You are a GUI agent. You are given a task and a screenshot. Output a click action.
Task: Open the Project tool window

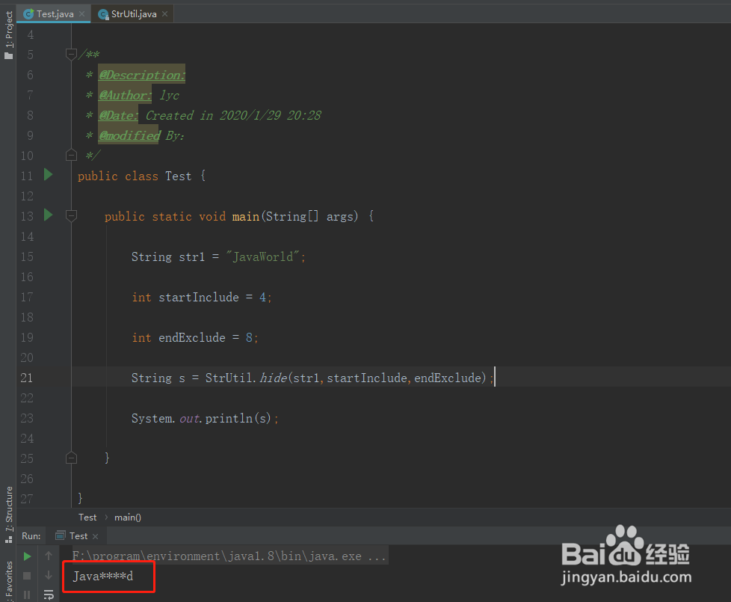[8, 35]
